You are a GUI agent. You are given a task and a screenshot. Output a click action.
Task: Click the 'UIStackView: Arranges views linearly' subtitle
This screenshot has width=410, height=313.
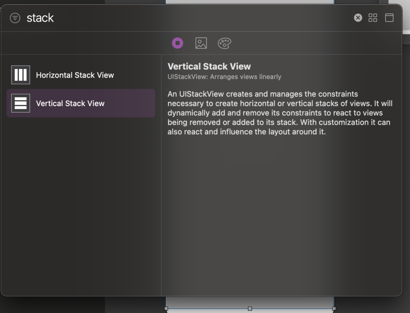tap(224, 77)
